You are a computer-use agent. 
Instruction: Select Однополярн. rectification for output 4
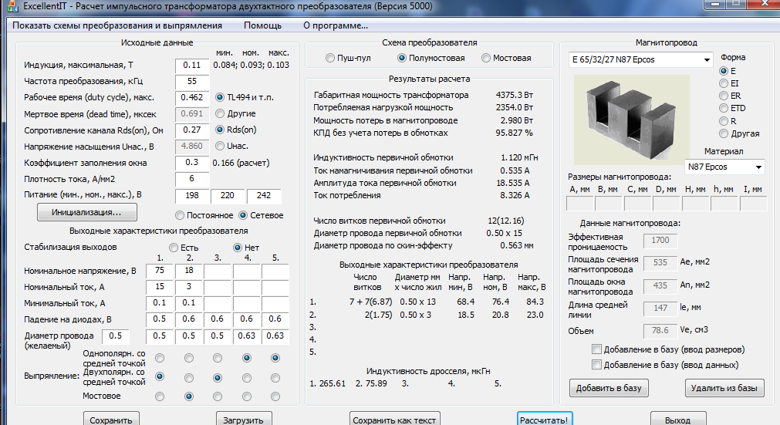(247, 358)
